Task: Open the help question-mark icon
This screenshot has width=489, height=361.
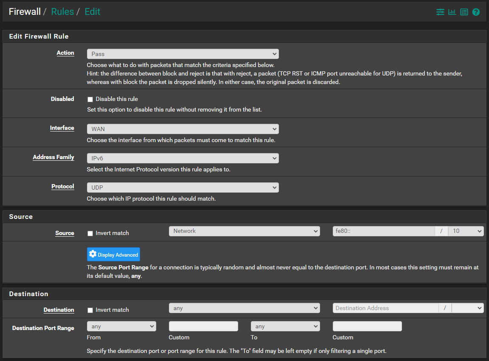Action: (x=476, y=12)
